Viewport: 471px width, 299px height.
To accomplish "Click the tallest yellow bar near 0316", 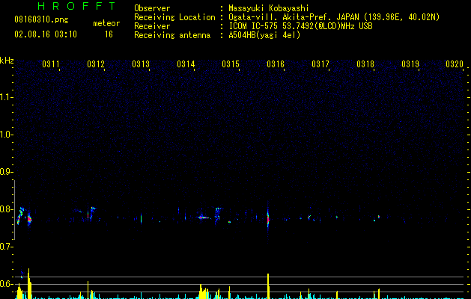I will click(268, 286).
